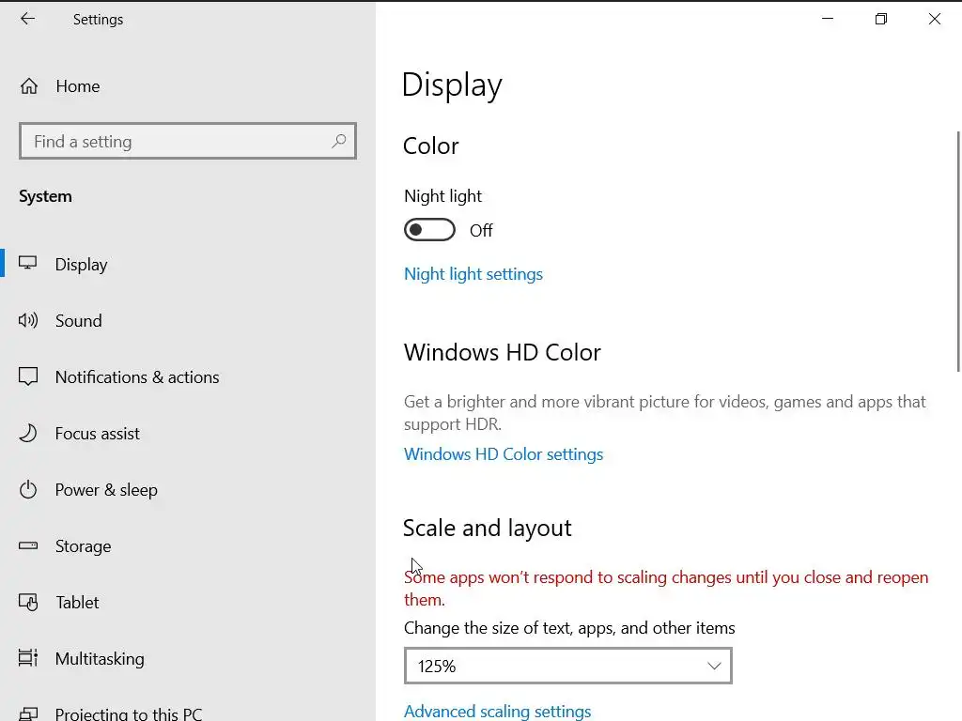Click the Multitasking icon
The width and height of the screenshot is (962, 721).
pyautogui.click(x=28, y=659)
